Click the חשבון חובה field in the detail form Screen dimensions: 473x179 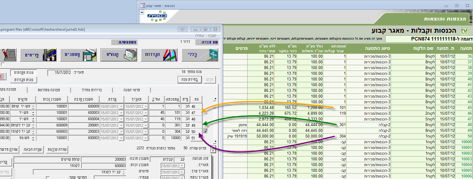(x=104, y=159)
